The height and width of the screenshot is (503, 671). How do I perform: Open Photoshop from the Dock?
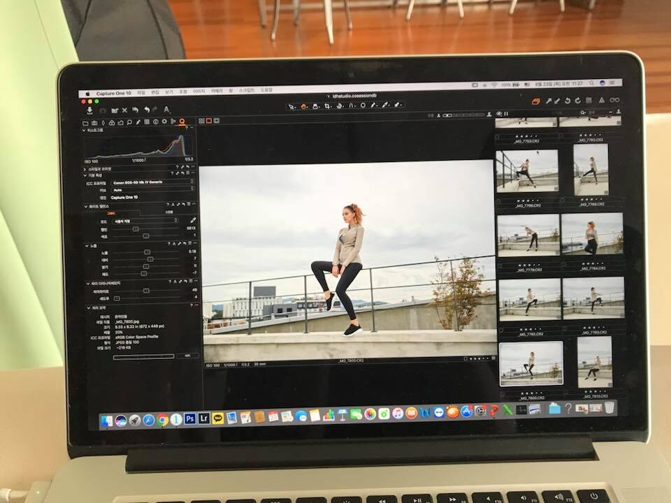click(190, 418)
